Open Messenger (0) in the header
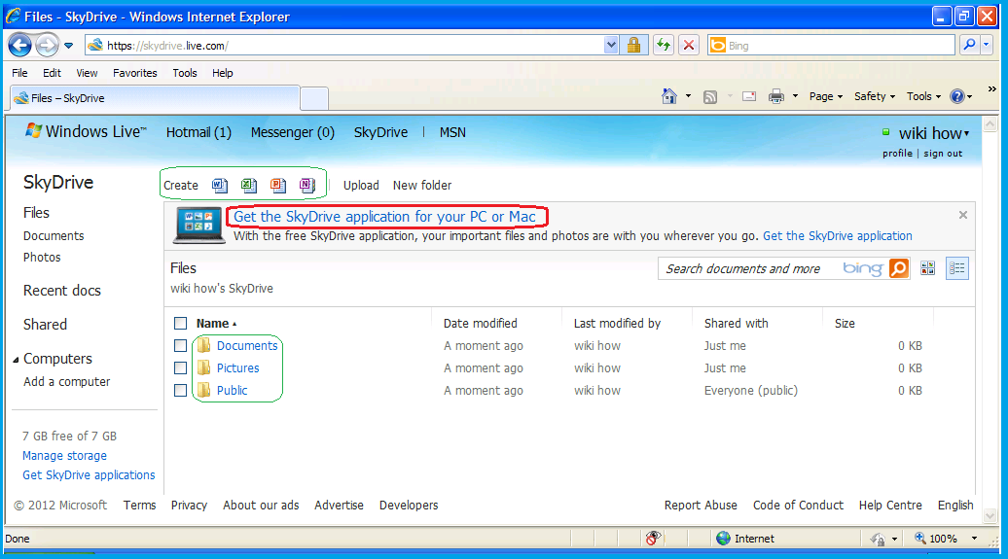The image size is (1008, 559). (x=293, y=132)
